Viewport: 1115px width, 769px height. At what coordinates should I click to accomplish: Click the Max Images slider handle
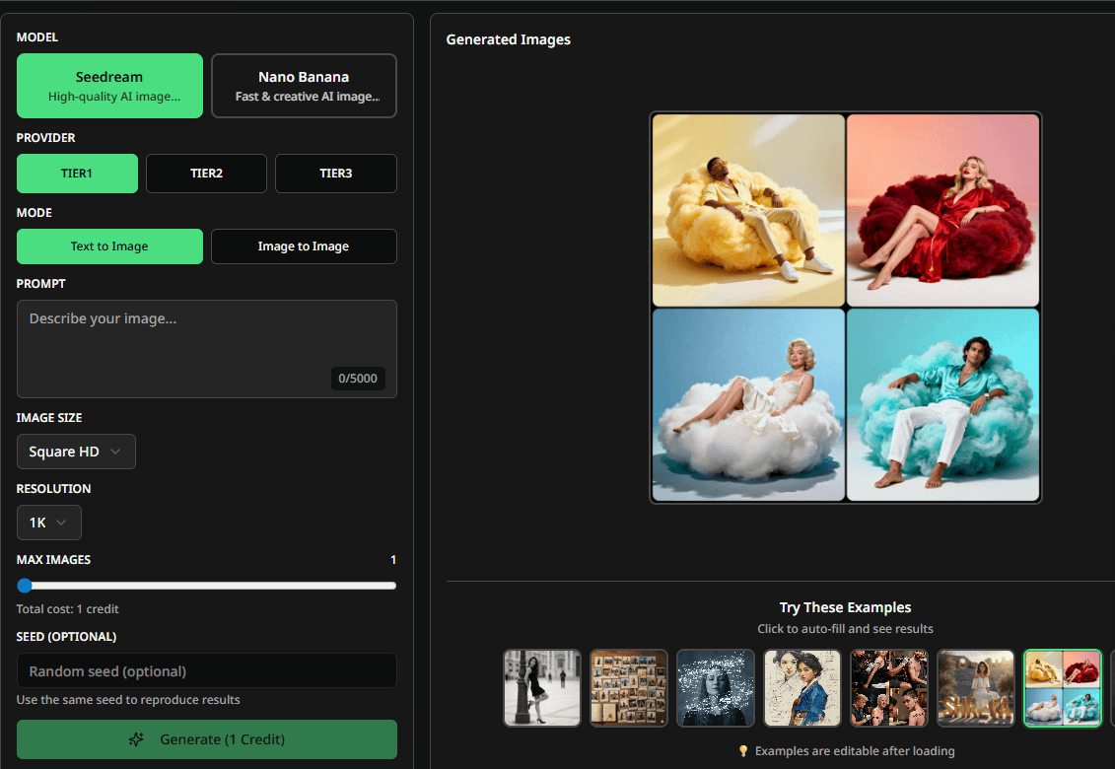[x=25, y=586]
